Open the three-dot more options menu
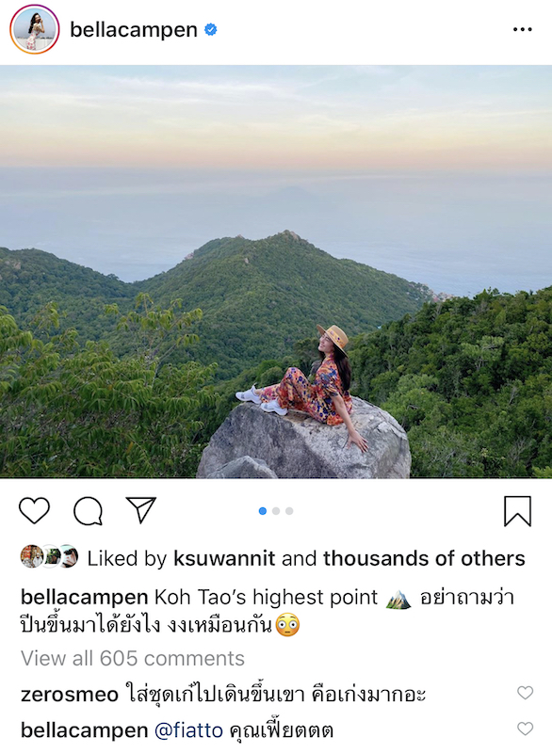 pos(522,29)
